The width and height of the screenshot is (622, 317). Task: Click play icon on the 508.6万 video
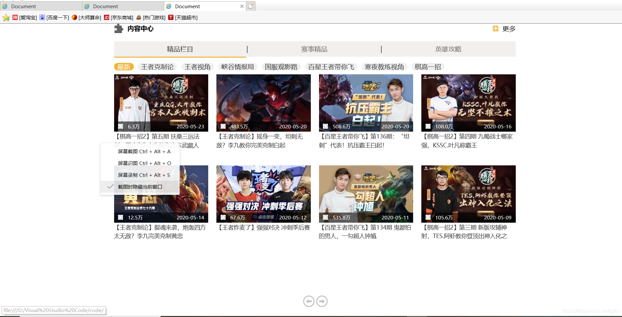click(x=326, y=126)
